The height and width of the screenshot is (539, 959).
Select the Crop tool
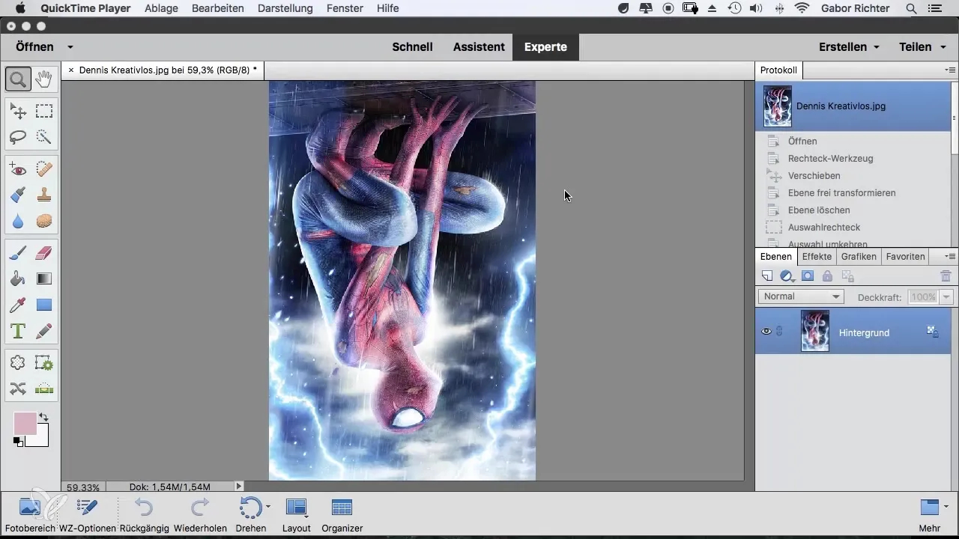pos(18,363)
